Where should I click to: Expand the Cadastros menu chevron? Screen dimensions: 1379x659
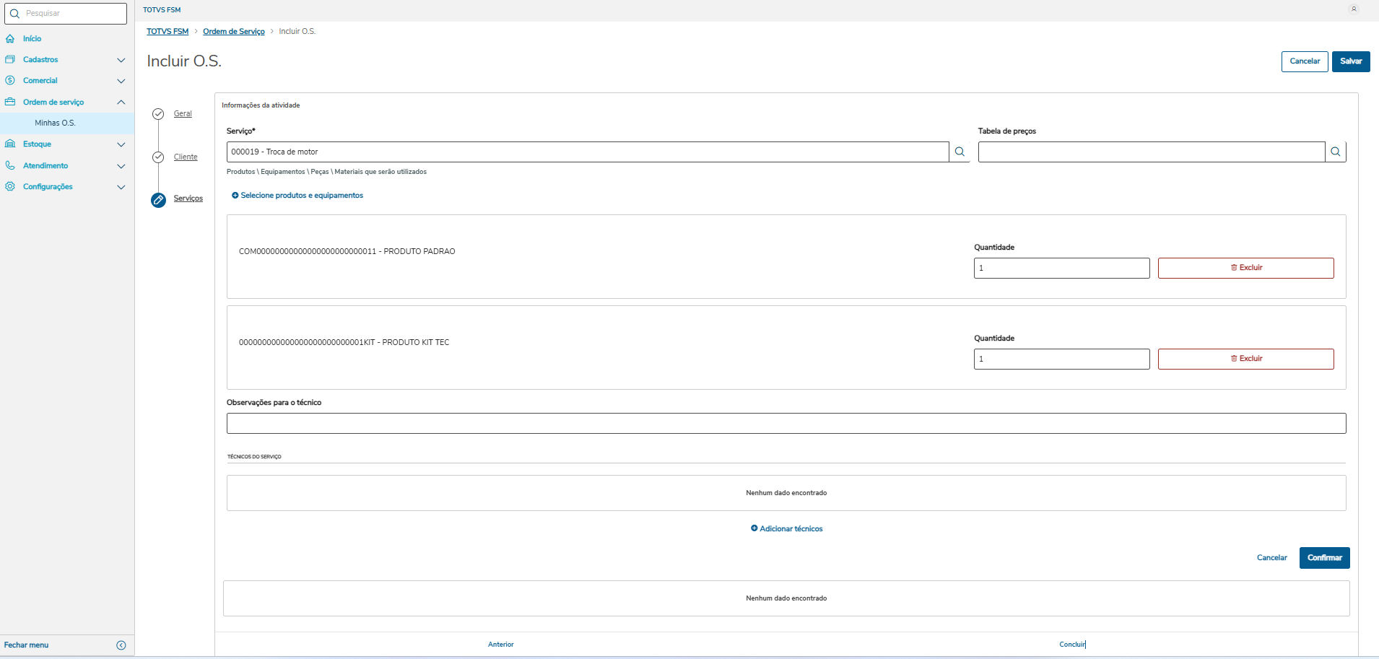point(121,60)
